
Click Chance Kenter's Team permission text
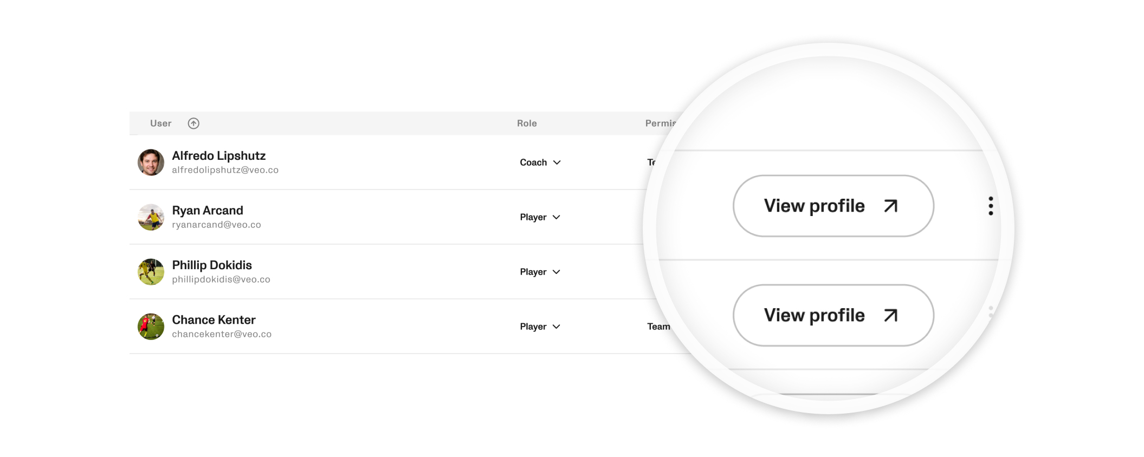[x=658, y=327]
